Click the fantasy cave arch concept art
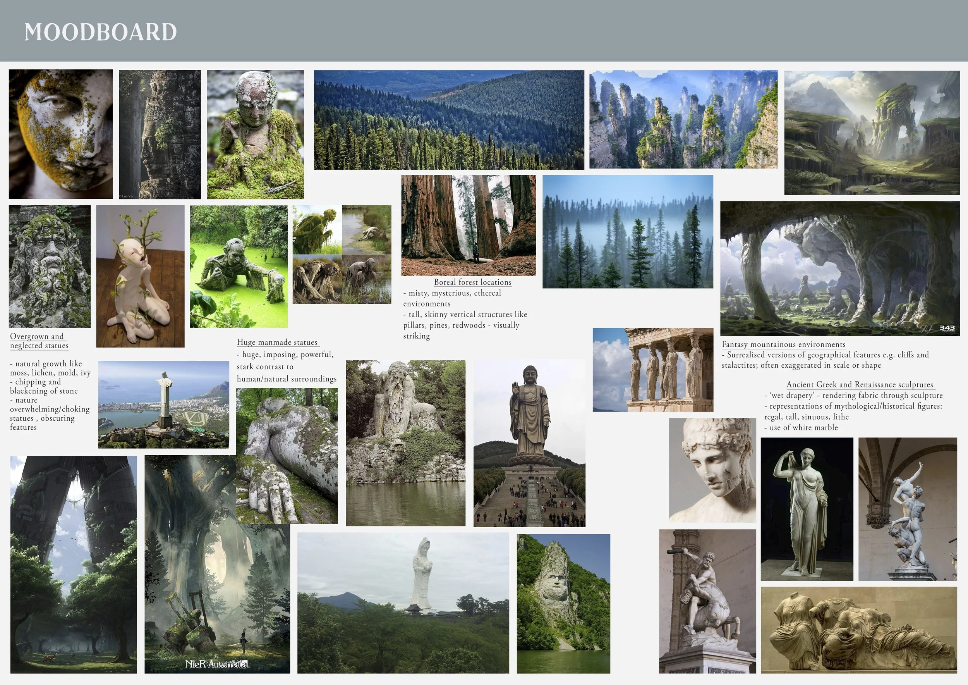The width and height of the screenshot is (968, 685). tap(839, 268)
